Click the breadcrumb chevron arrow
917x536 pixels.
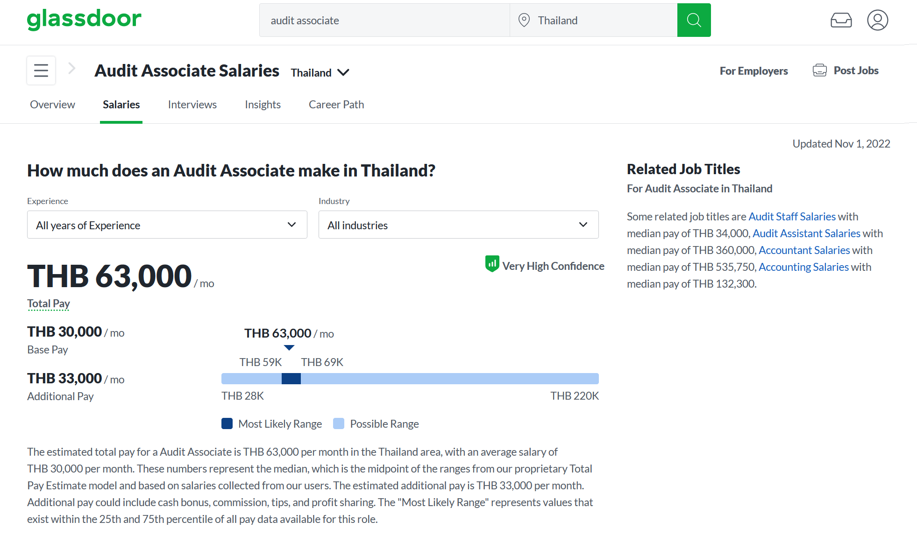tap(72, 69)
